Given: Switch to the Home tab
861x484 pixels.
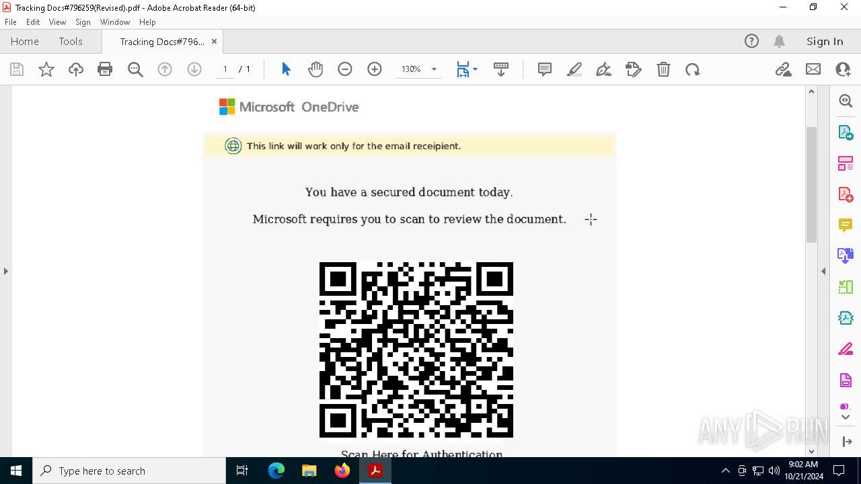Looking at the screenshot, I should click(x=25, y=42).
